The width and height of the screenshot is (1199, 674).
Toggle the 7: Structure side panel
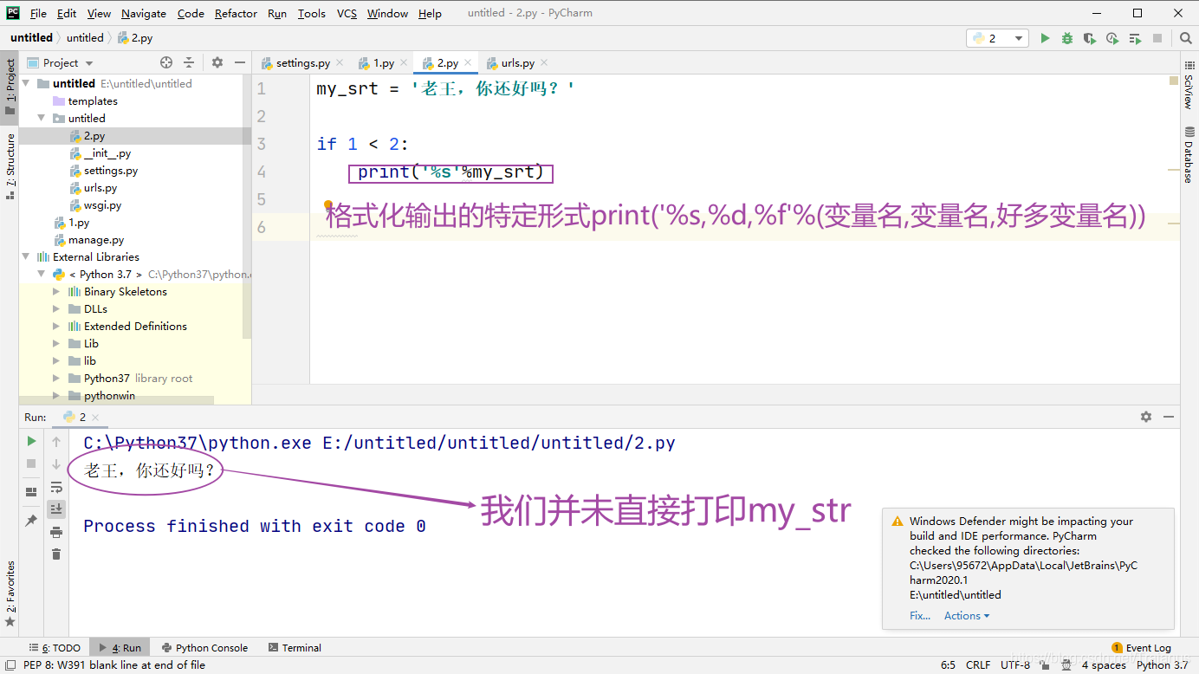coord(10,165)
